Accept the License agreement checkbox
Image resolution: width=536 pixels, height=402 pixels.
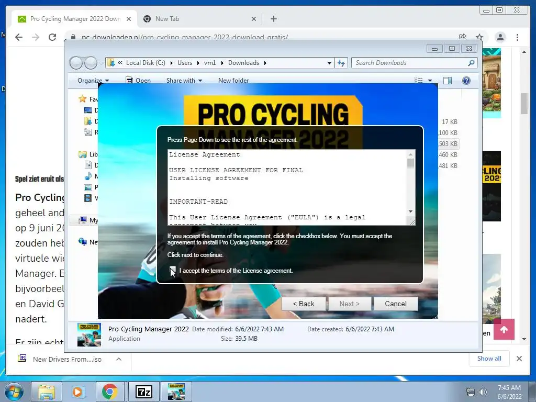173,271
